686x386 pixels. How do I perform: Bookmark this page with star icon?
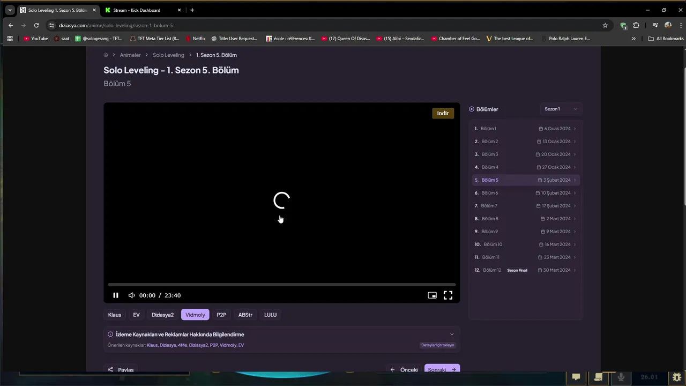605,25
